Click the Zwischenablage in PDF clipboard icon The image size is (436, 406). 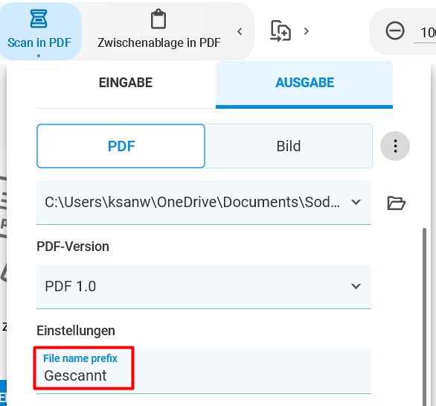158,19
